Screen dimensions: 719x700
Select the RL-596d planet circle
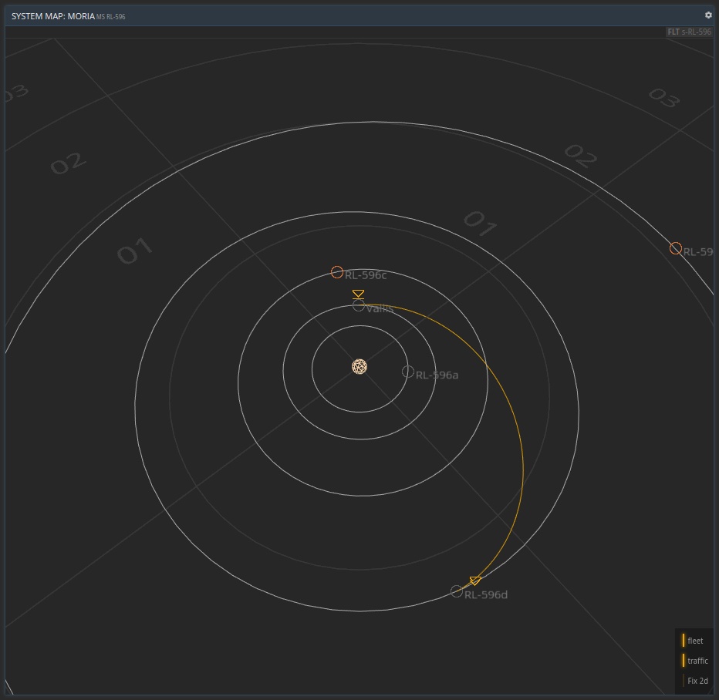[457, 591]
